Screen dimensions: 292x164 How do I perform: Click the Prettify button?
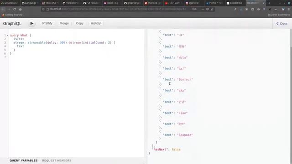47,23
